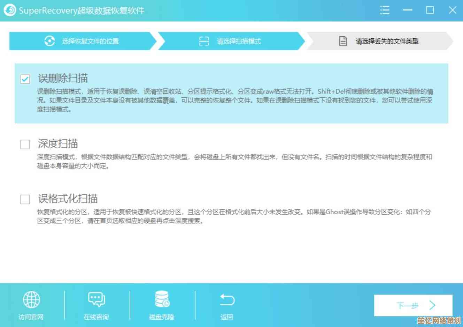463x327 pixels.
Task: Open the title bar menu list icon
Action: pos(385,10)
